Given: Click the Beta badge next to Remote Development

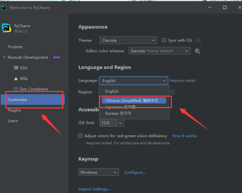Looking at the screenshot, I should click(x=56, y=57).
